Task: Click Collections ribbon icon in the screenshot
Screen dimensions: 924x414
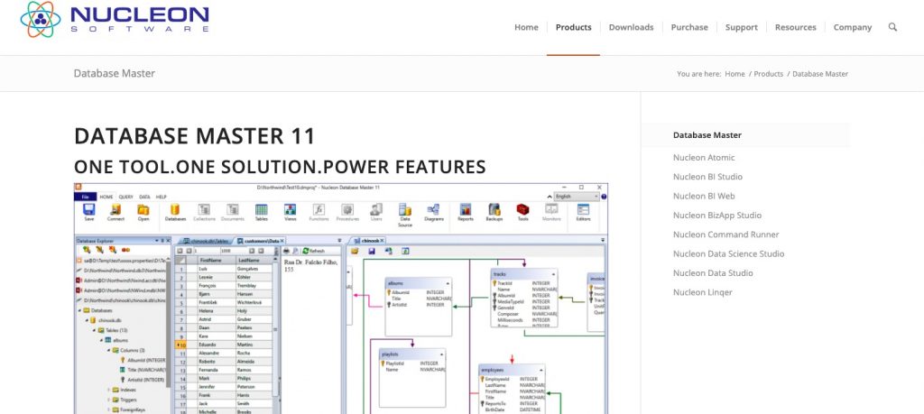Action: point(204,213)
